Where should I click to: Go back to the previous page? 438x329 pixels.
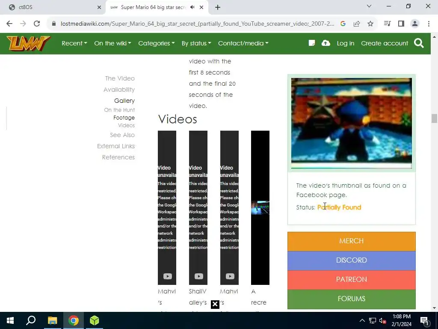[x=9, y=24]
